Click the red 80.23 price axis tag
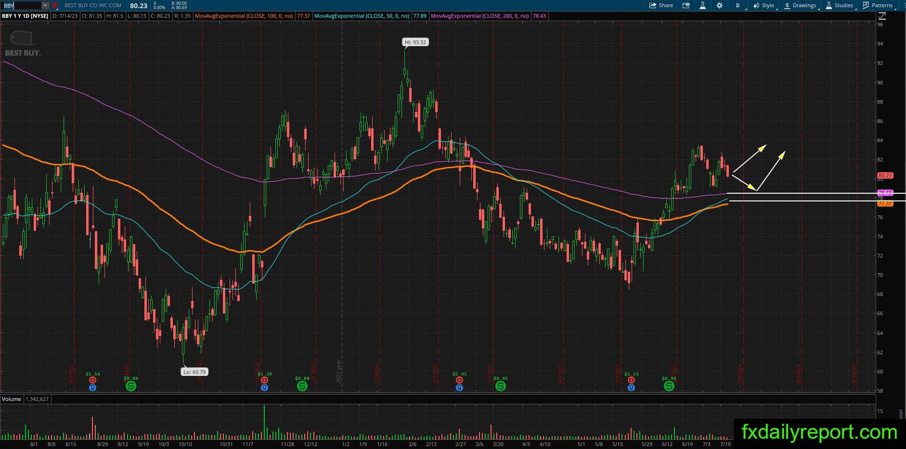The image size is (906, 449). (x=885, y=176)
